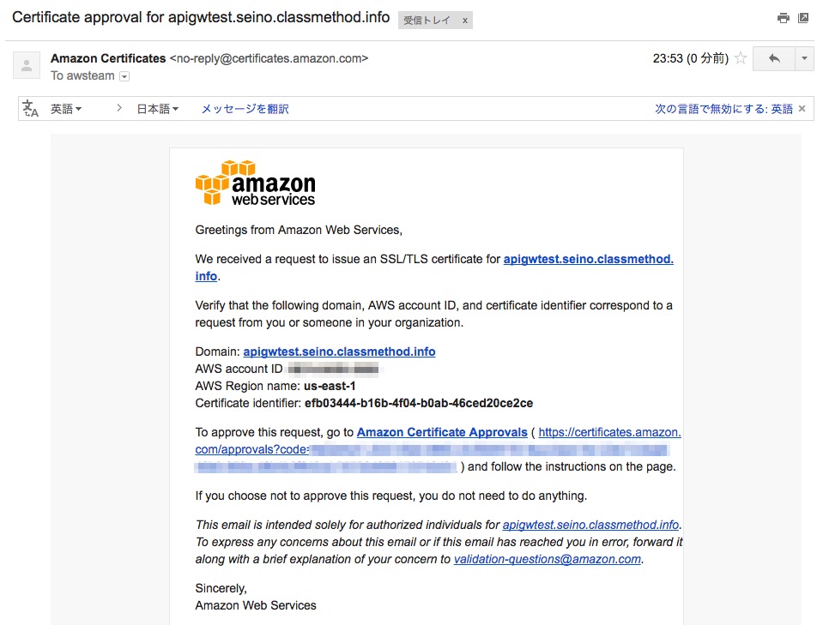Open the 英語 source language dropdown
The image size is (823, 625).
coord(66,109)
